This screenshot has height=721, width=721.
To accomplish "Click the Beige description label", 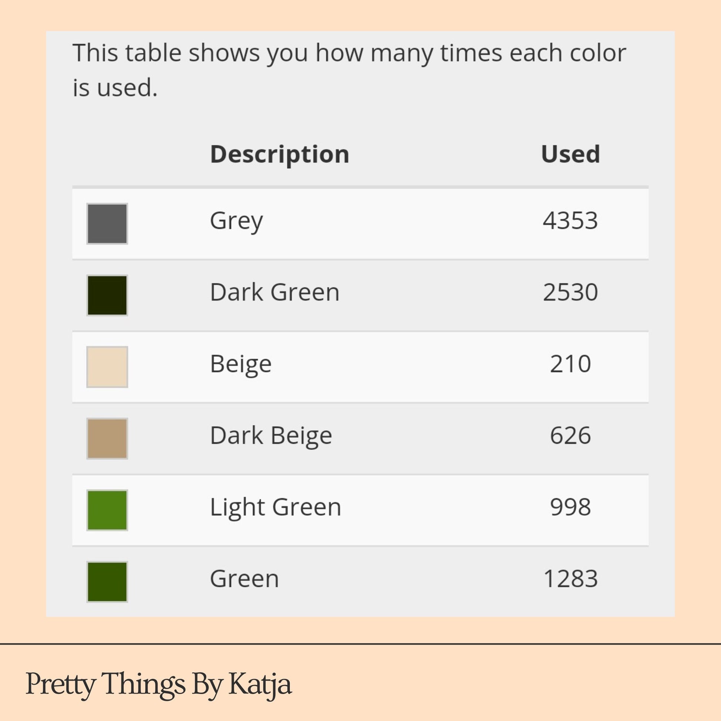I will pos(241,365).
